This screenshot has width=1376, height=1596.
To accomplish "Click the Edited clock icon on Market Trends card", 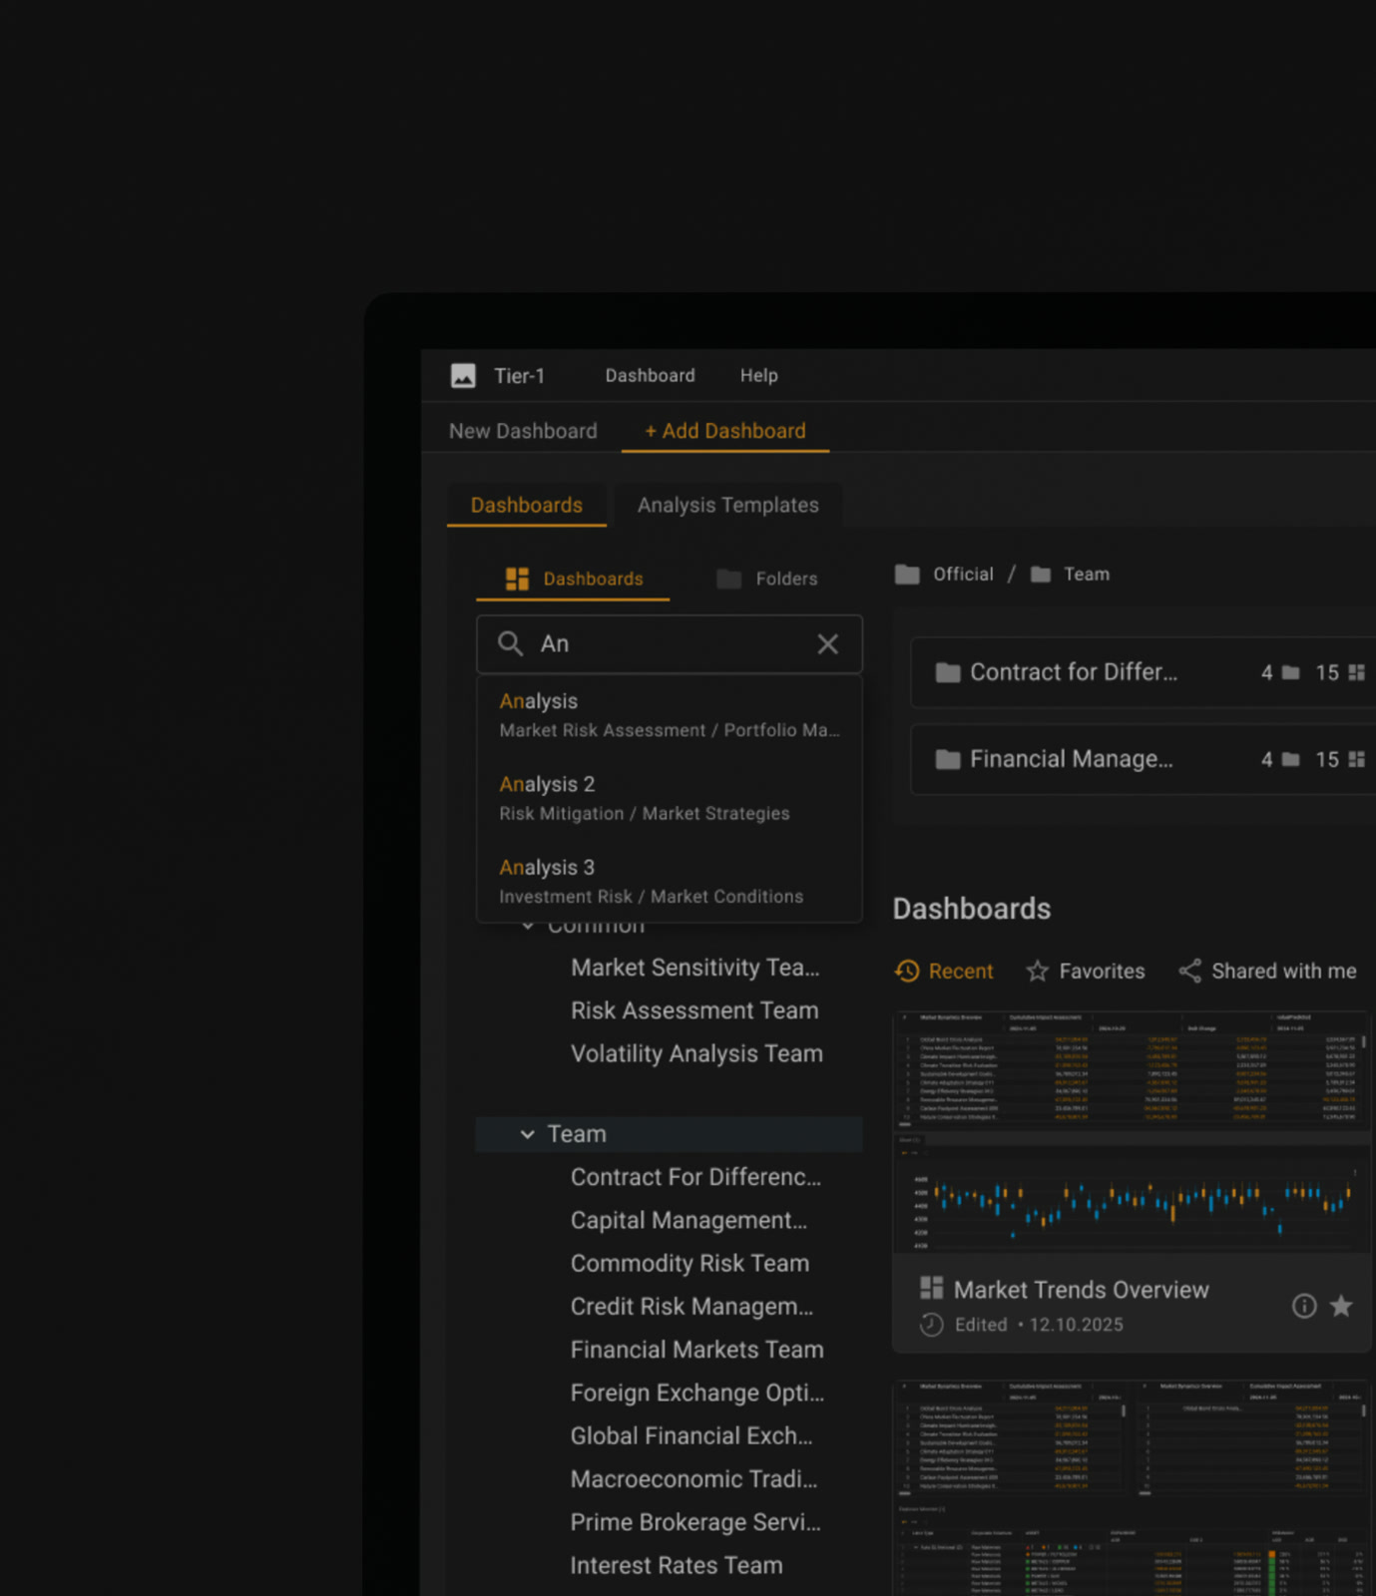I will 931,1325.
